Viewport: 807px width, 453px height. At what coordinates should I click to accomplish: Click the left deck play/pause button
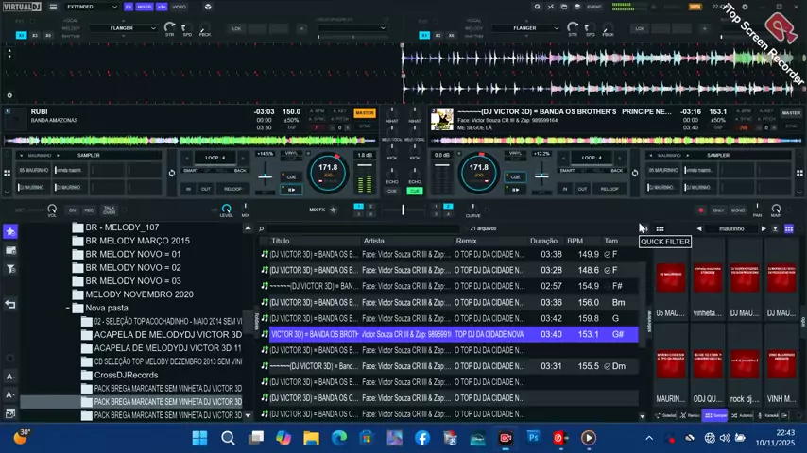pyautogui.click(x=291, y=190)
